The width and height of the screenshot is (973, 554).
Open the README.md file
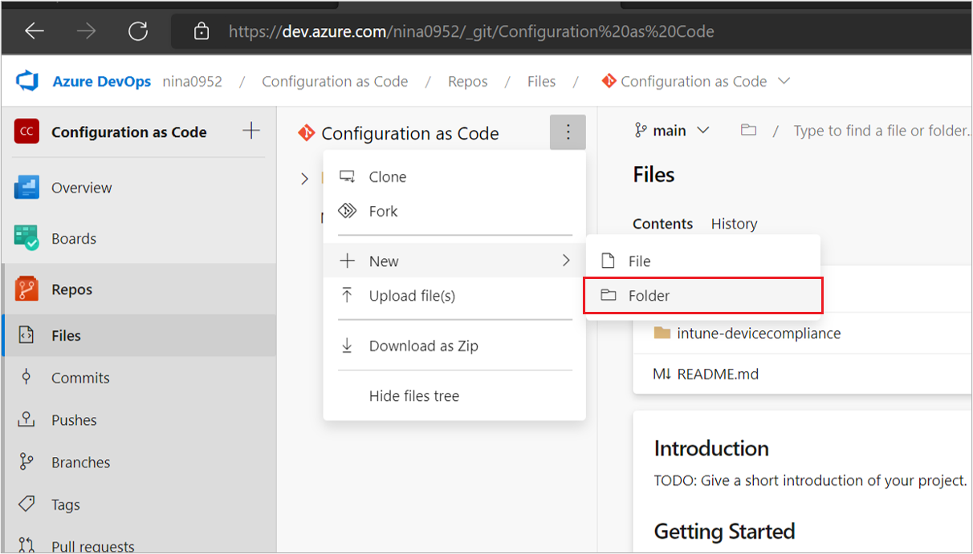pyautogui.click(x=718, y=374)
